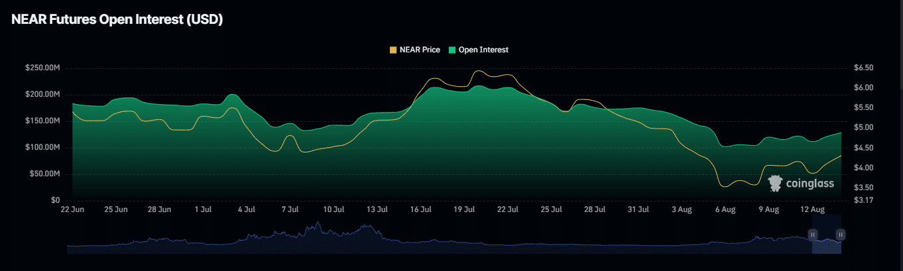Click the chart title NEAR Futures Open Interest

click(117, 20)
